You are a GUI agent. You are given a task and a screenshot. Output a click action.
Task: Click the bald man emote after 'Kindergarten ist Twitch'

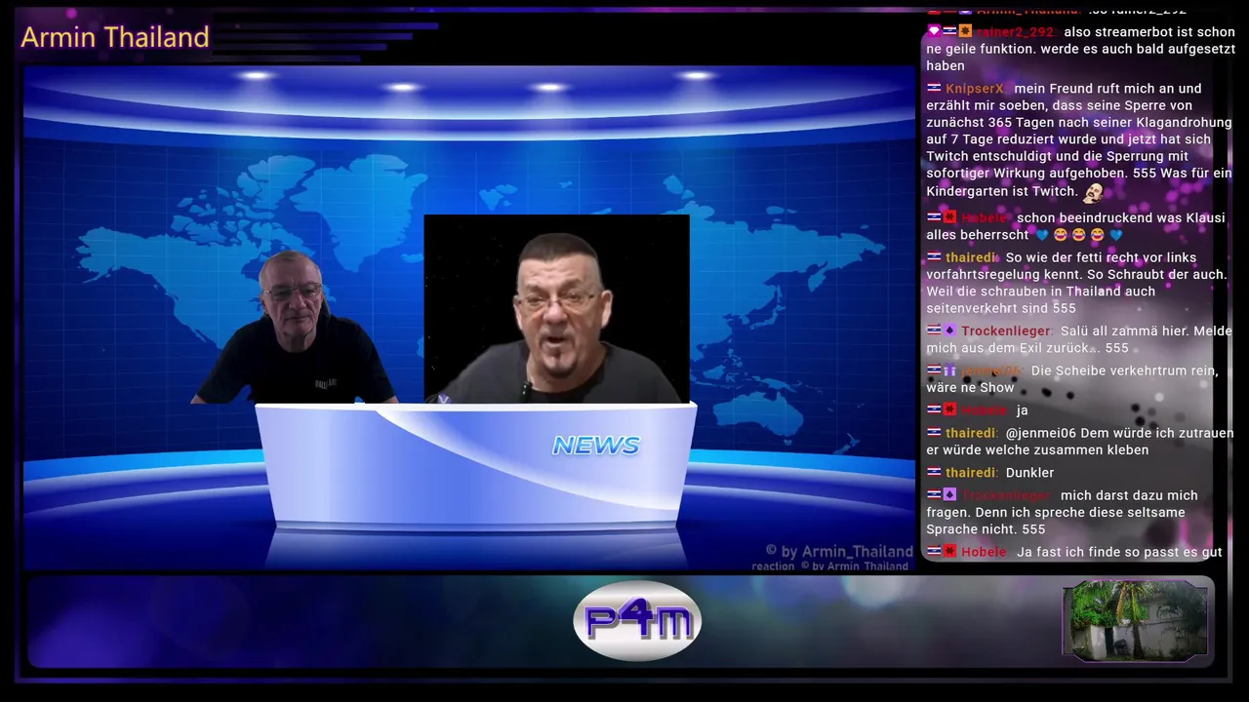tap(1093, 192)
